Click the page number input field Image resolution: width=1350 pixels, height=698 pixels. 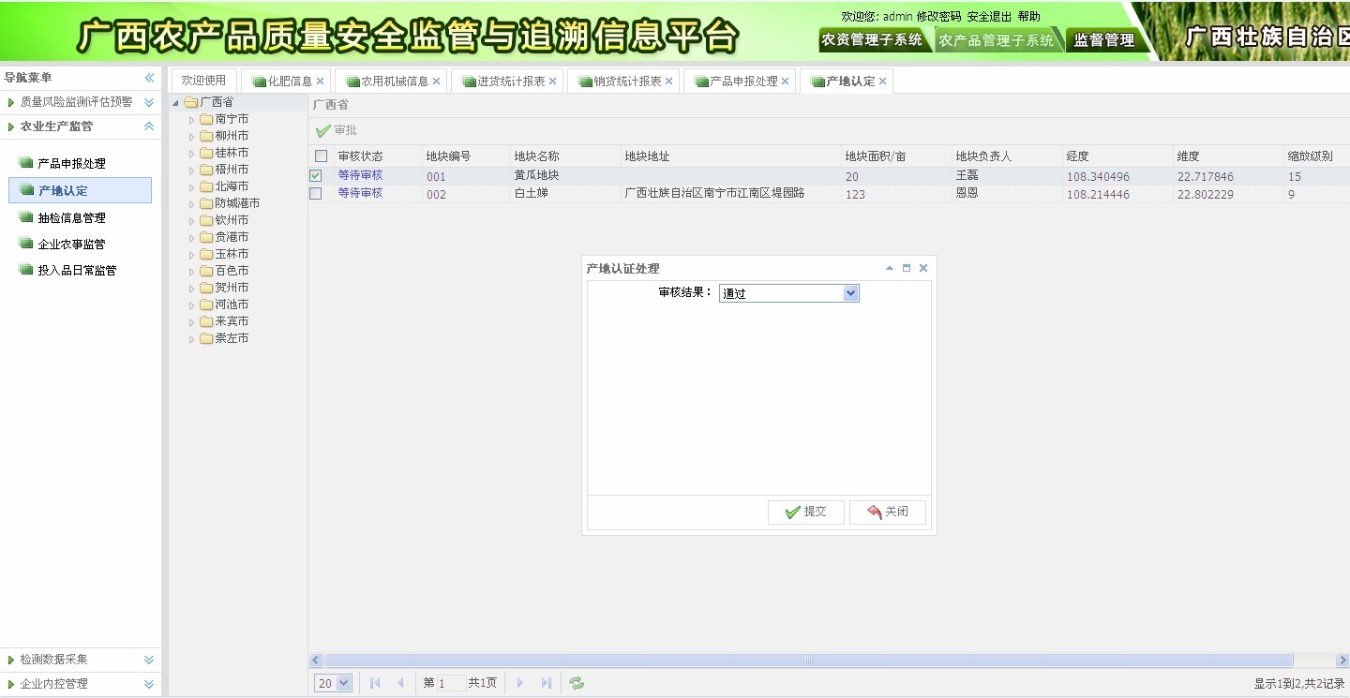pos(451,683)
